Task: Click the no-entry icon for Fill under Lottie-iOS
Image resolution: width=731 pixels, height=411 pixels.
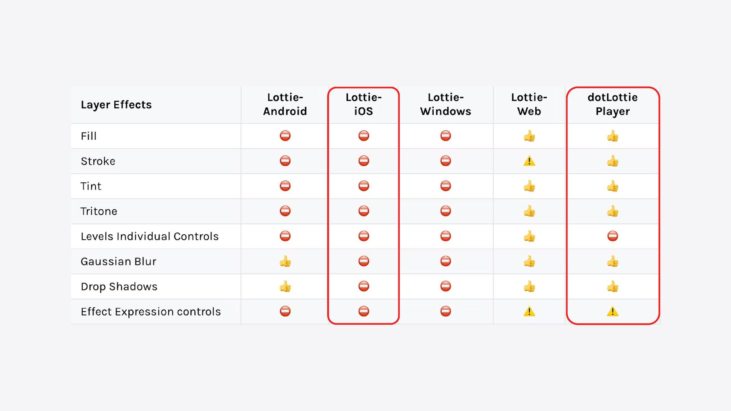Action: click(x=364, y=136)
